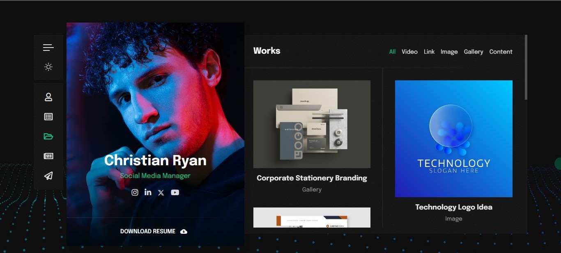
Task: Open the Resume list icon in sidebar
Action: click(x=48, y=117)
